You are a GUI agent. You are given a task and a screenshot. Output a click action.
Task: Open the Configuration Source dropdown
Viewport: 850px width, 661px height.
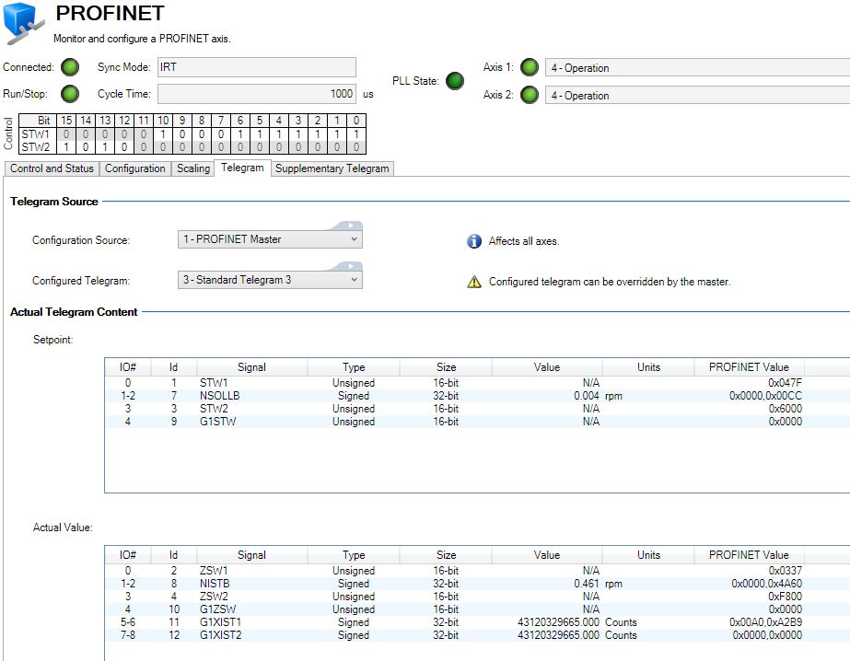click(x=270, y=239)
